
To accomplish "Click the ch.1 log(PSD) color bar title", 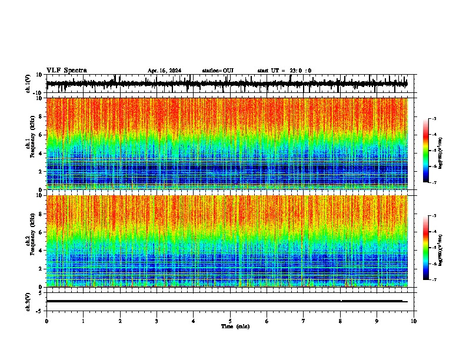I will pos(441,154).
